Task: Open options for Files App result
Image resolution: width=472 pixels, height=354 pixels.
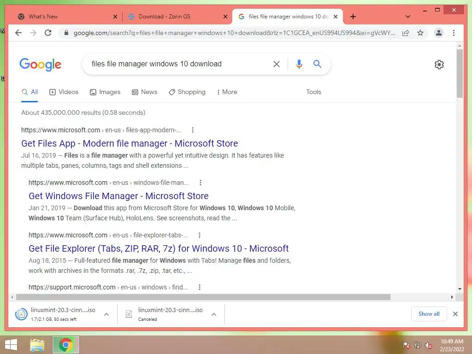Action: click(x=193, y=130)
